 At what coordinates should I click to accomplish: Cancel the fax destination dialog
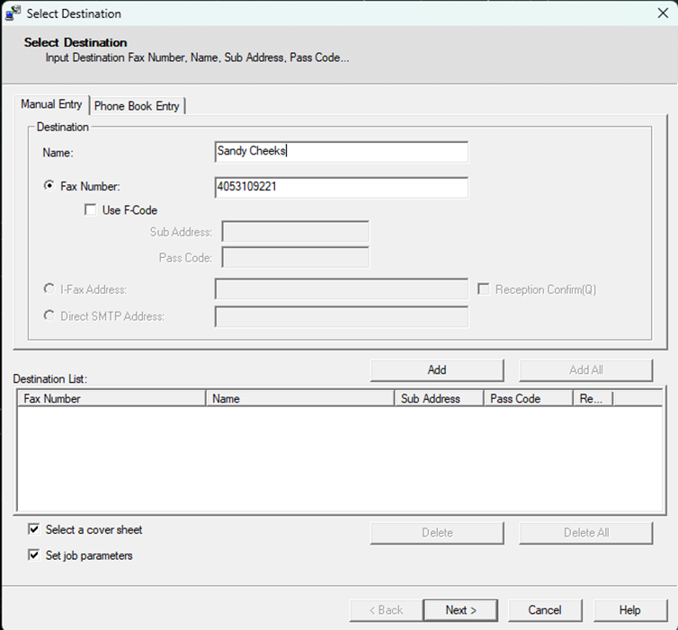click(x=545, y=610)
